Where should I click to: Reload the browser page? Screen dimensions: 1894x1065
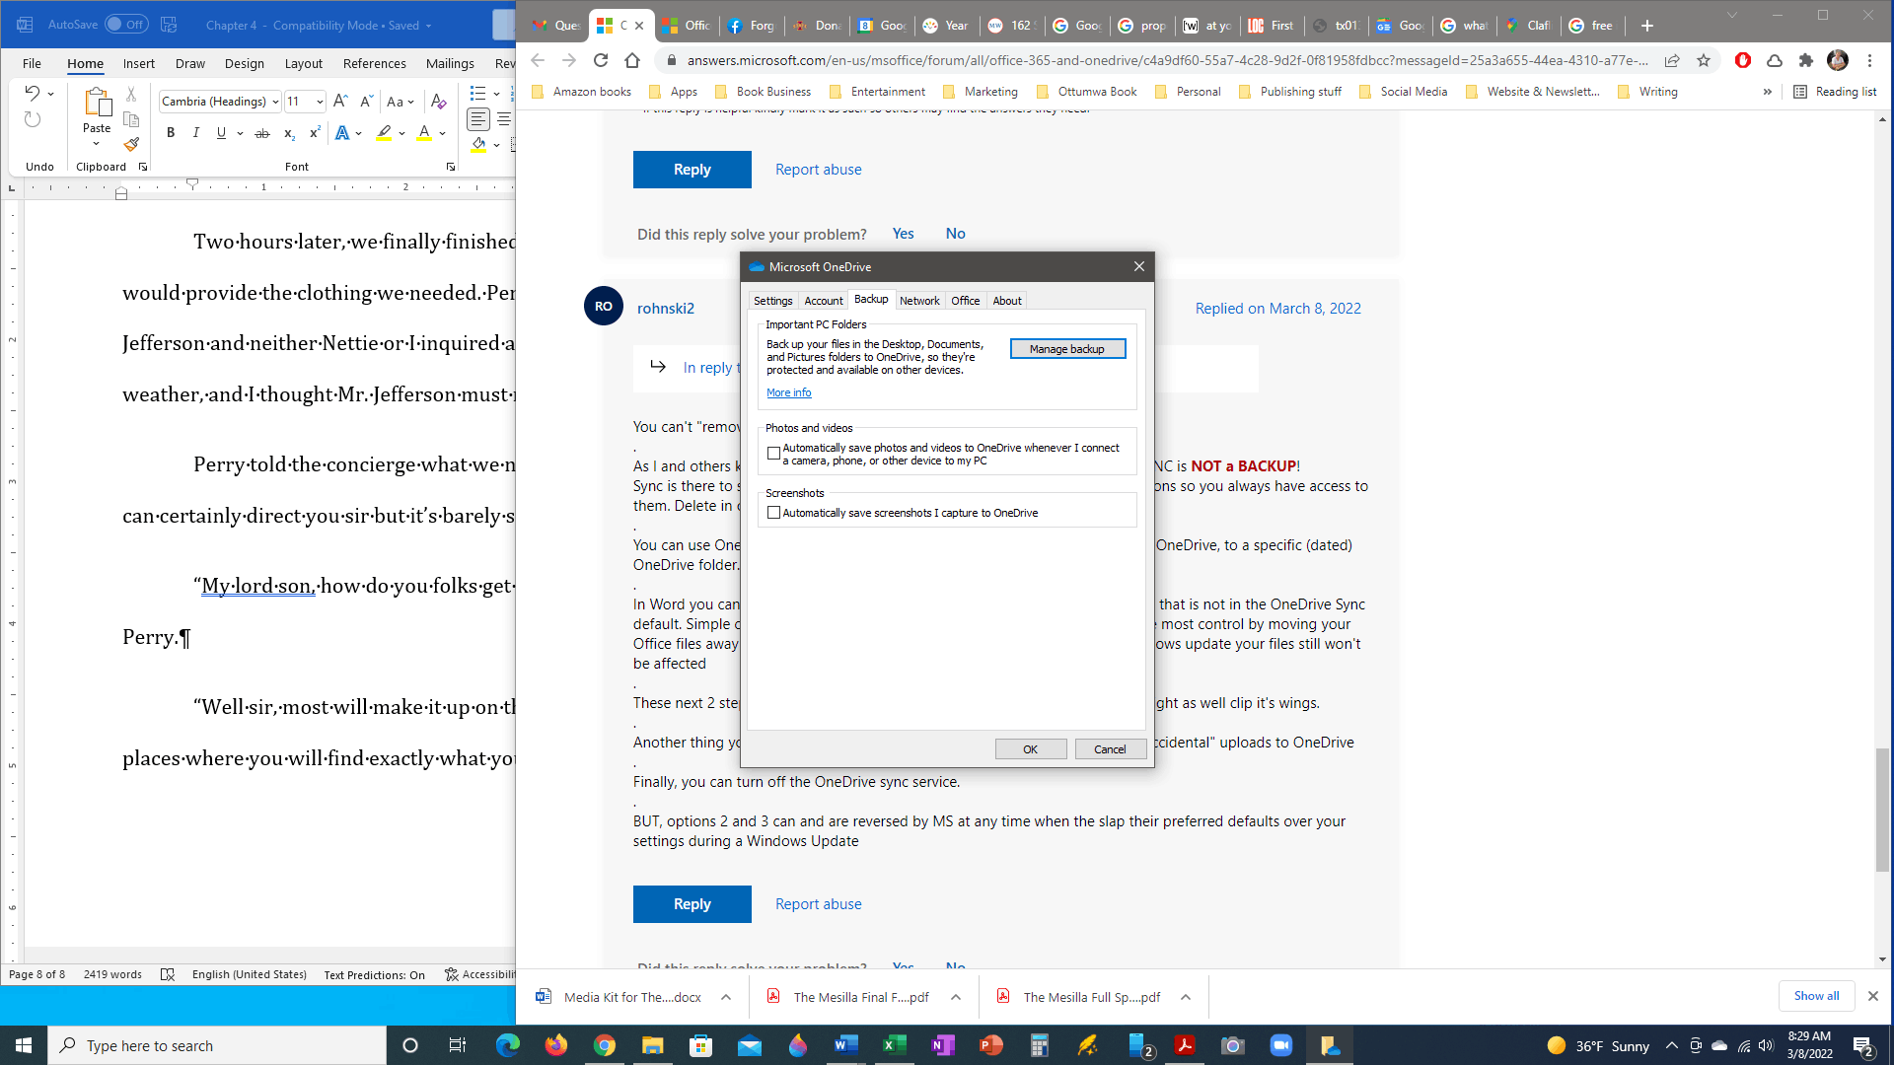600,60
